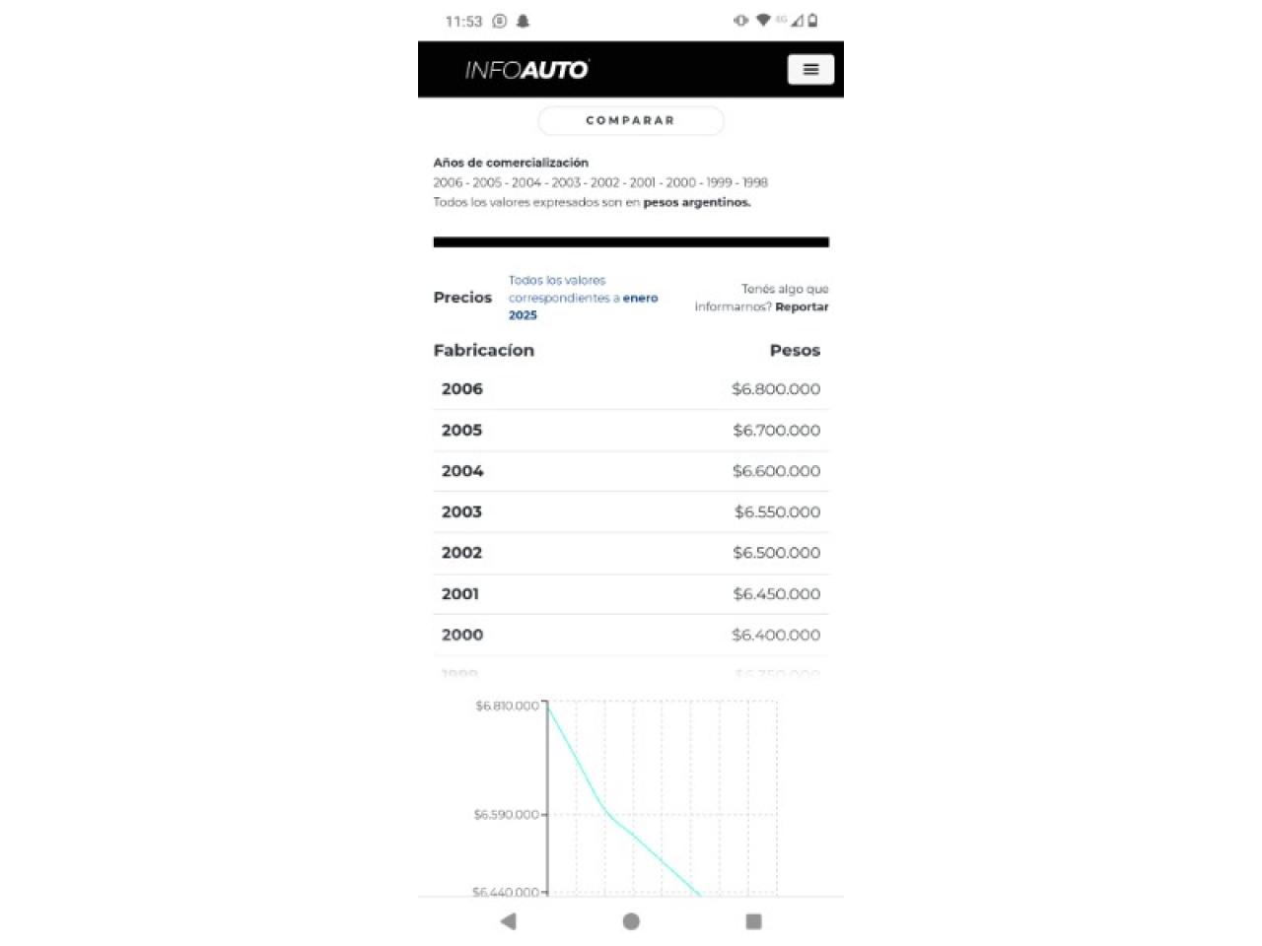The width and height of the screenshot is (1262, 946).
Task: Select the 2005 fabrication row
Action: coord(631,431)
